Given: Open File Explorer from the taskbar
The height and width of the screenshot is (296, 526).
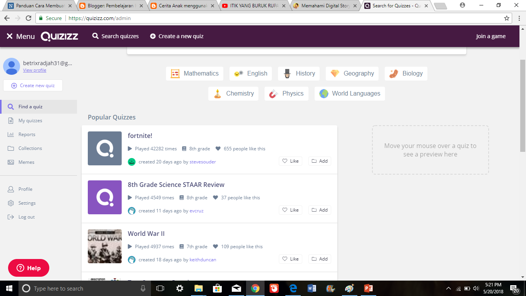Looking at the screenshot, I should tap(198, 288).
